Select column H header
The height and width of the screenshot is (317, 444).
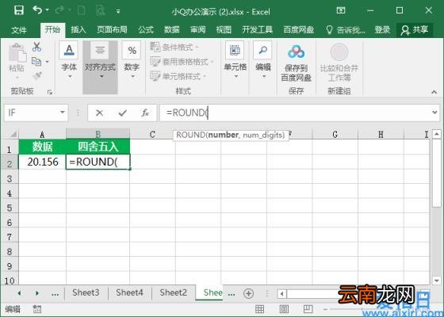(x=381, y=134)
